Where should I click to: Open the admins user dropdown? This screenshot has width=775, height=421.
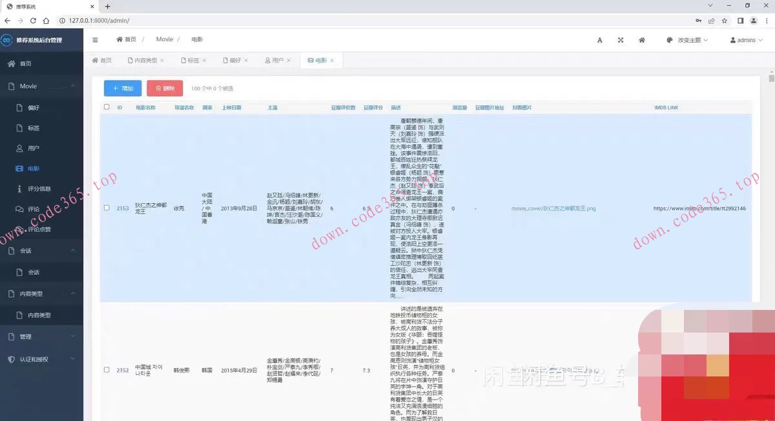click(x=746, y=40)
